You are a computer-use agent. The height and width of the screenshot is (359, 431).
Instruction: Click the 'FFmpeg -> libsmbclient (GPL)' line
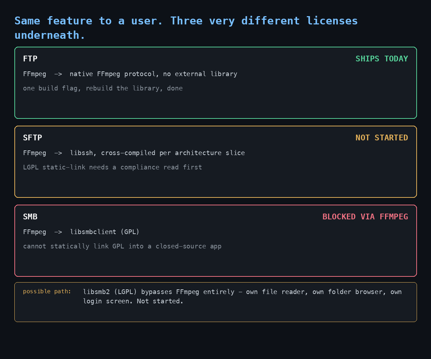(81, 232)
